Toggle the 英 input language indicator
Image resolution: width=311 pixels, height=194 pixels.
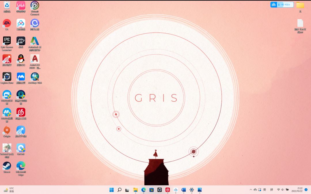coord(265,190)
